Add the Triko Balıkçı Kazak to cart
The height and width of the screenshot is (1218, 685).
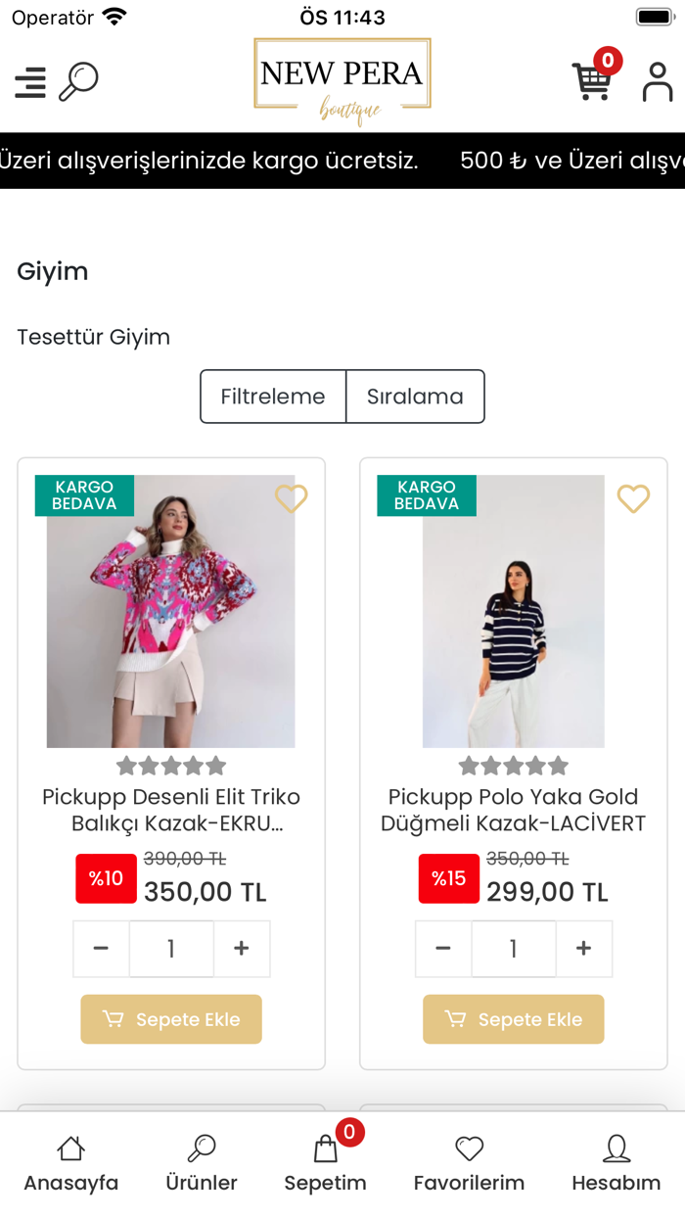tap(171, 1019)
